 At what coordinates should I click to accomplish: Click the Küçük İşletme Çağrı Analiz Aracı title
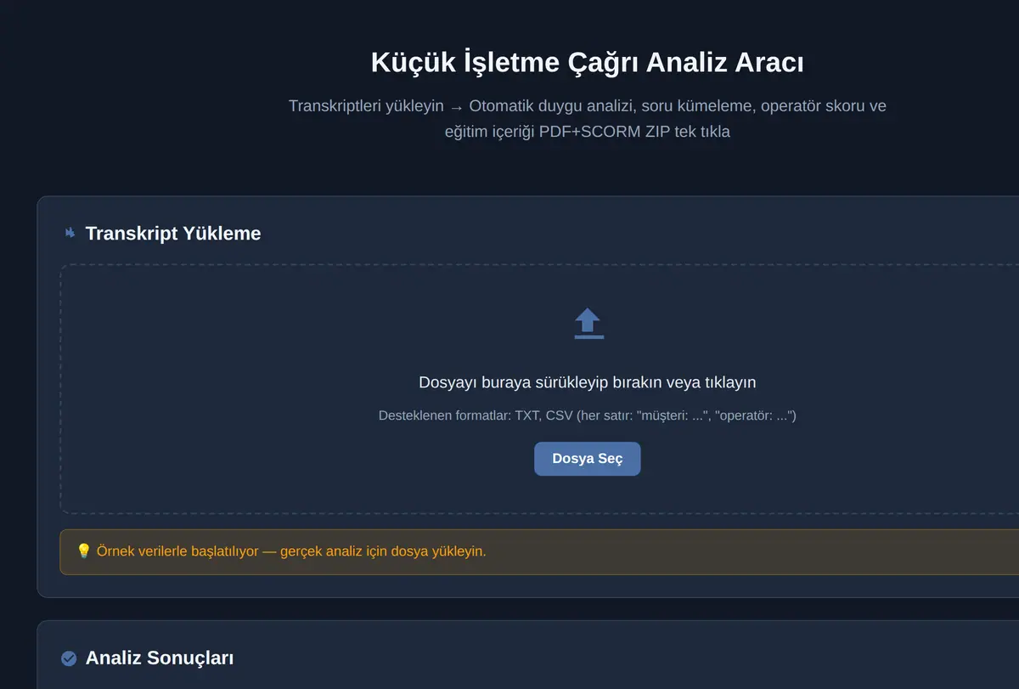click(x=588, y=63)
